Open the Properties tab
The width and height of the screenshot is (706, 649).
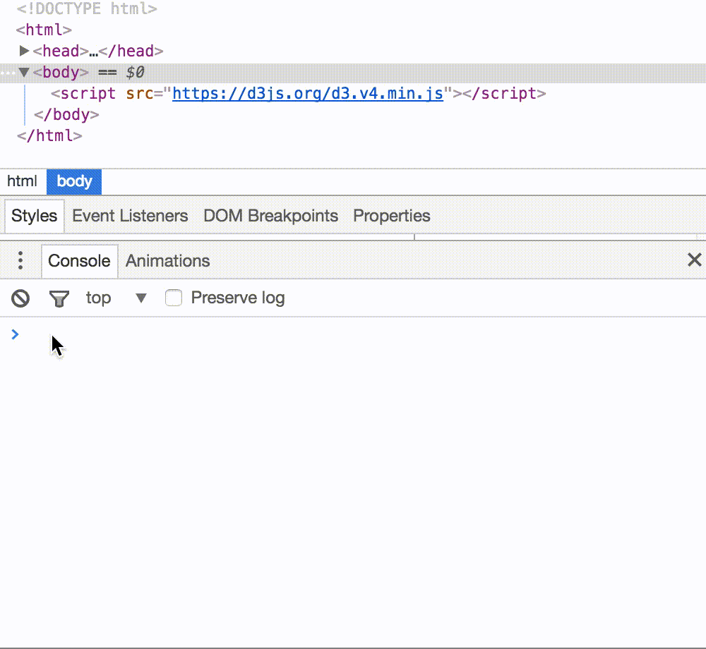point(392,216)
